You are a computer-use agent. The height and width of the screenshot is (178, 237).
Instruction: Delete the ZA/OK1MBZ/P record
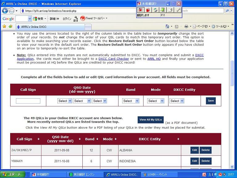[206, 150]
